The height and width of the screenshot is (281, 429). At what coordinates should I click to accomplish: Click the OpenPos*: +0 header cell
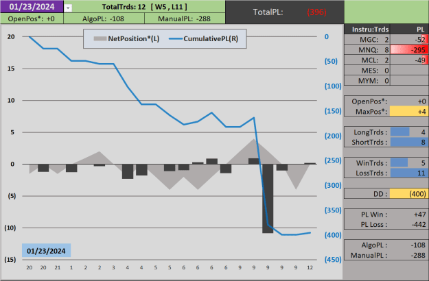pos(32,19)
